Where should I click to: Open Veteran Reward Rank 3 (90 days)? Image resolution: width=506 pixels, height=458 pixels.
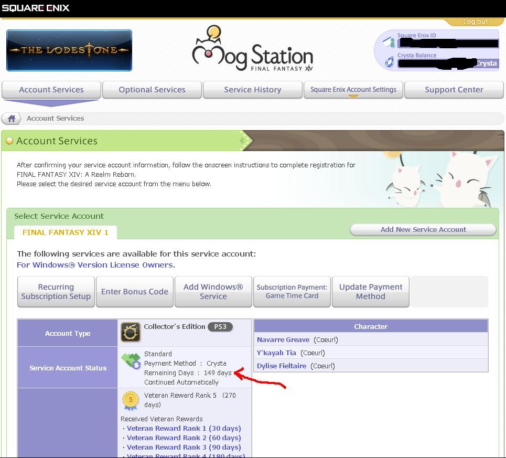tap(184, 447)
